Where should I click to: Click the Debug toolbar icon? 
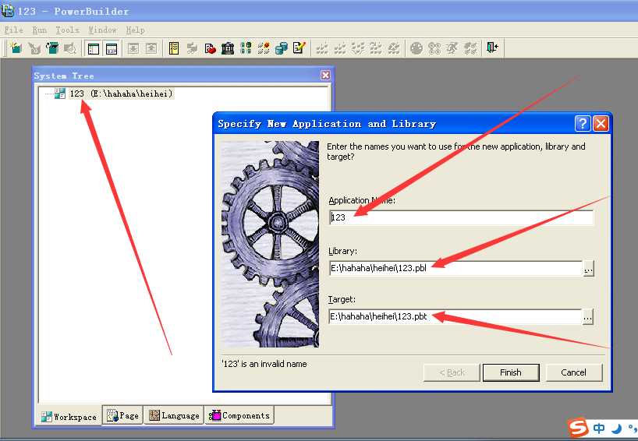pos(416,48)
